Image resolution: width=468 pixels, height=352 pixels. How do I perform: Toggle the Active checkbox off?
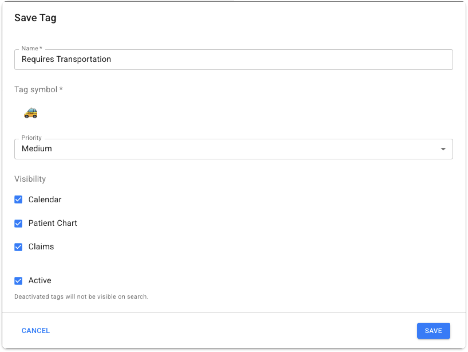tap(18, 281)
